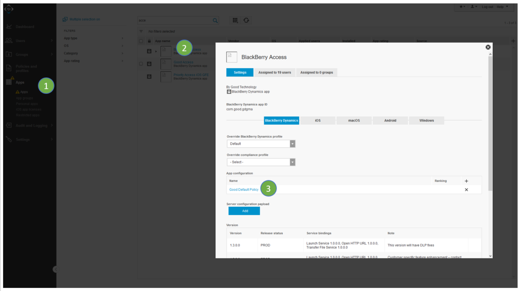Switch to Assigned to 19 users tab
Viewport: 520px width, 291px height.
275,73
